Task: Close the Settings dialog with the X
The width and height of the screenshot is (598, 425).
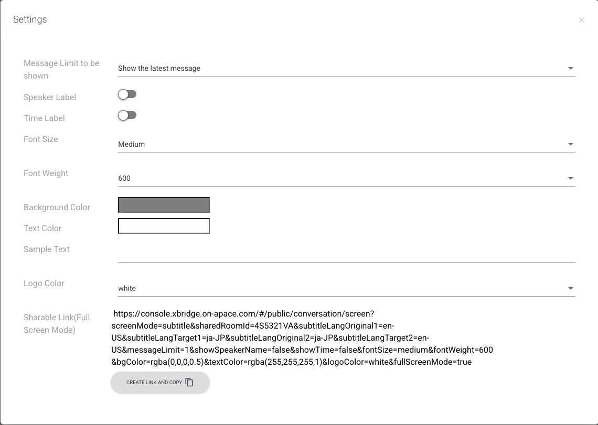Action: pos(581,20)
